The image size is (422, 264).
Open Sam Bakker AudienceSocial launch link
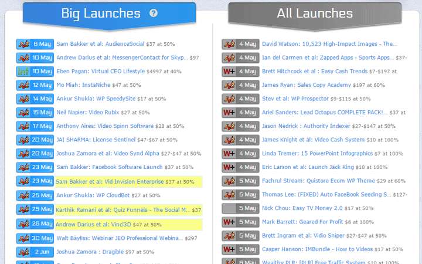[100, 44]
